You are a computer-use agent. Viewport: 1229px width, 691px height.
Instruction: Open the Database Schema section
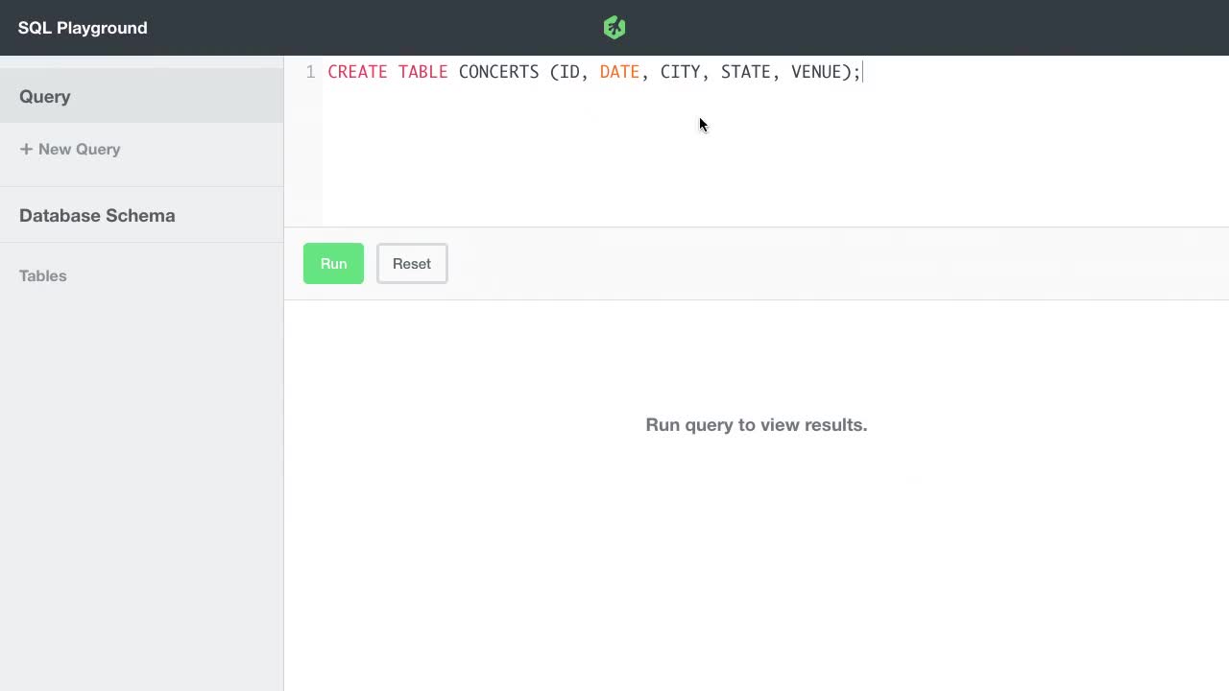point(97,215)
